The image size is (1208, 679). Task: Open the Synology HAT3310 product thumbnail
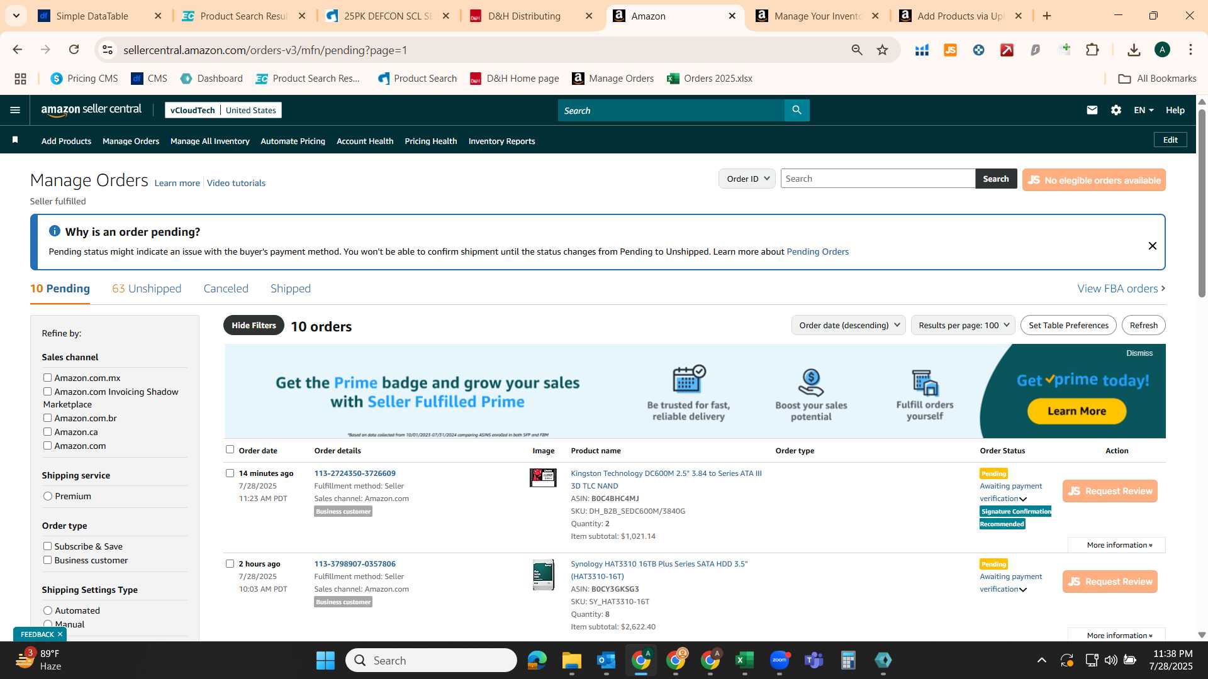(x=543, y=575)
